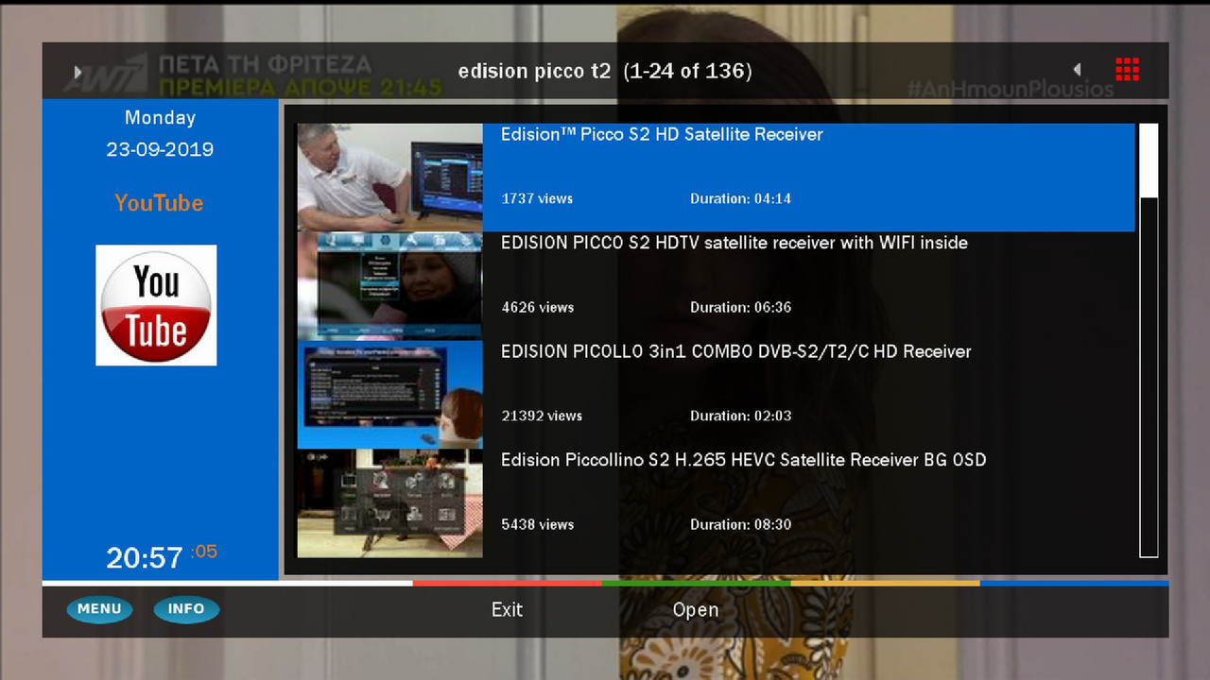Click 'Duration: 02:03' text

click(740, 416)
